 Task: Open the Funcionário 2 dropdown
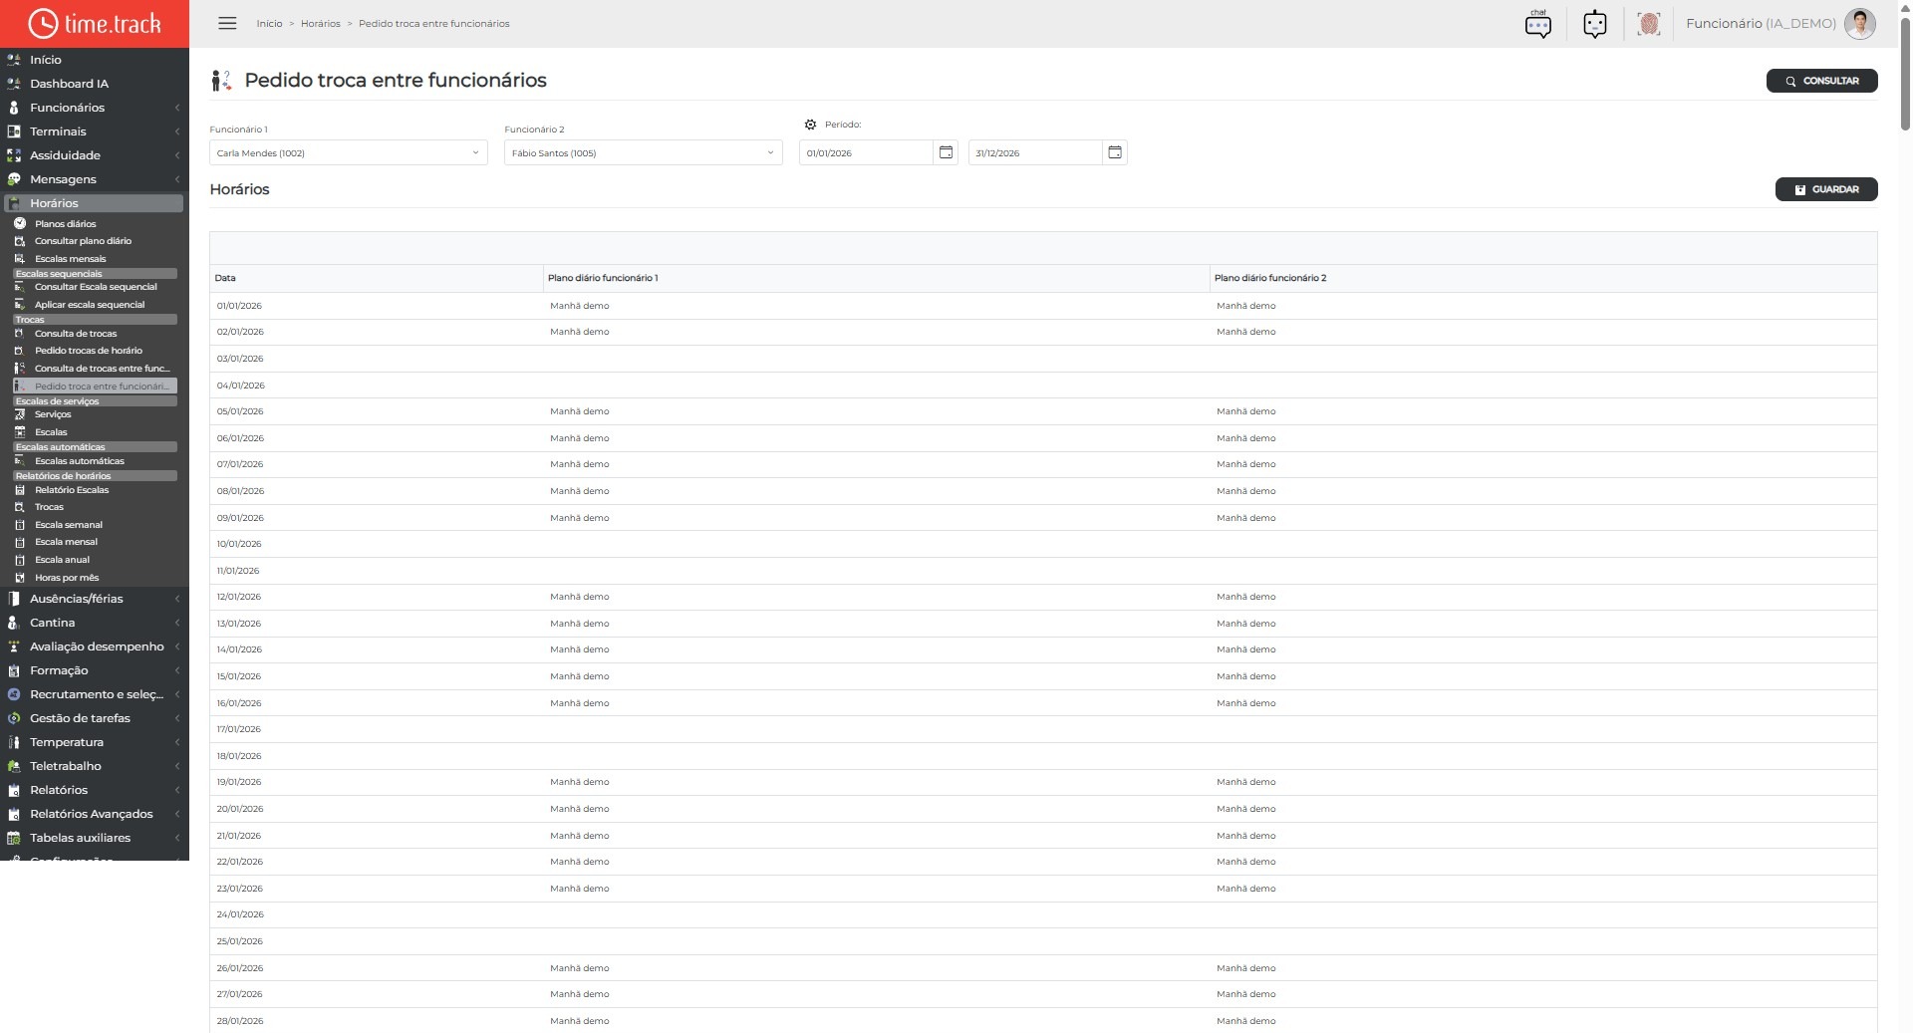point(643,152)
